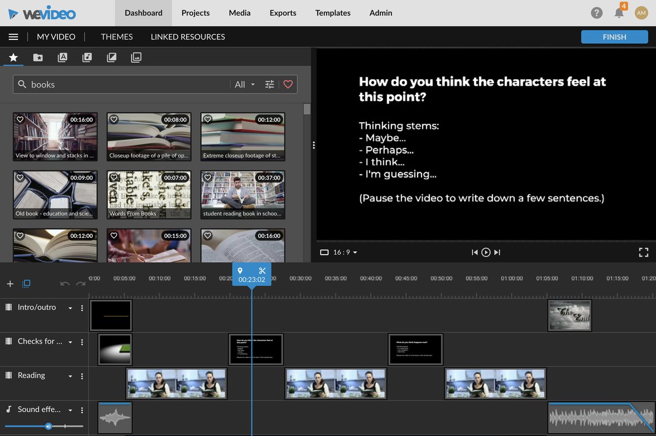656x436 pixels.
Task: Open the hamburger menu
Action: (x=14, y=37)
